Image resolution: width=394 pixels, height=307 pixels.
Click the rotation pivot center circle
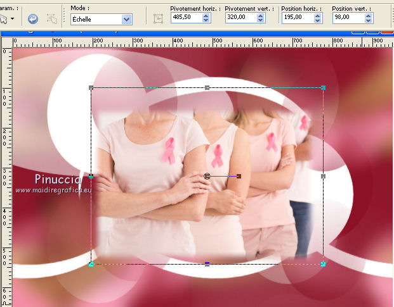pyautogui.click(x=207, y=177)
